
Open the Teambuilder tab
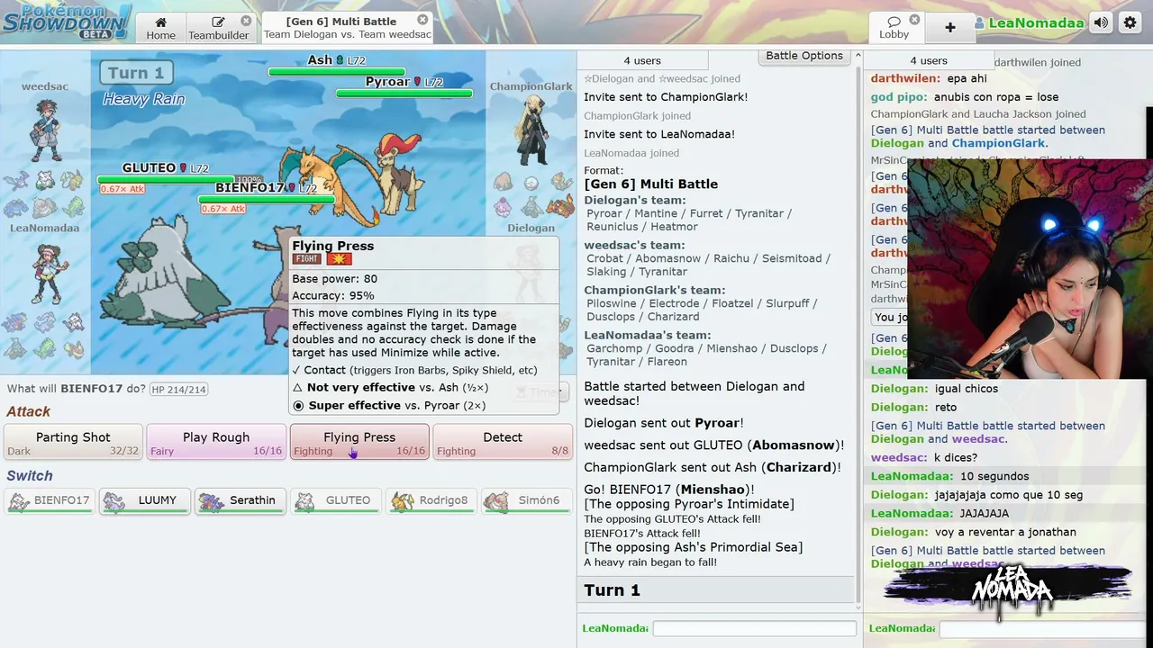coord(219,27)
